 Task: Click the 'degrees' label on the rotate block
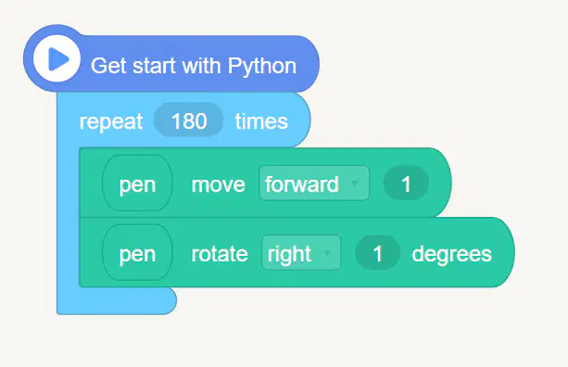click(x=452, y=254)
